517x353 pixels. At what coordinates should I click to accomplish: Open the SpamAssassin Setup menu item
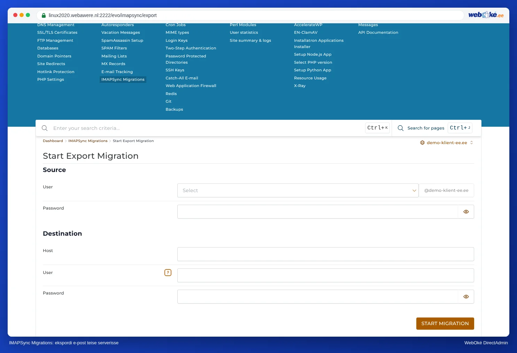[x=122, y=40]
